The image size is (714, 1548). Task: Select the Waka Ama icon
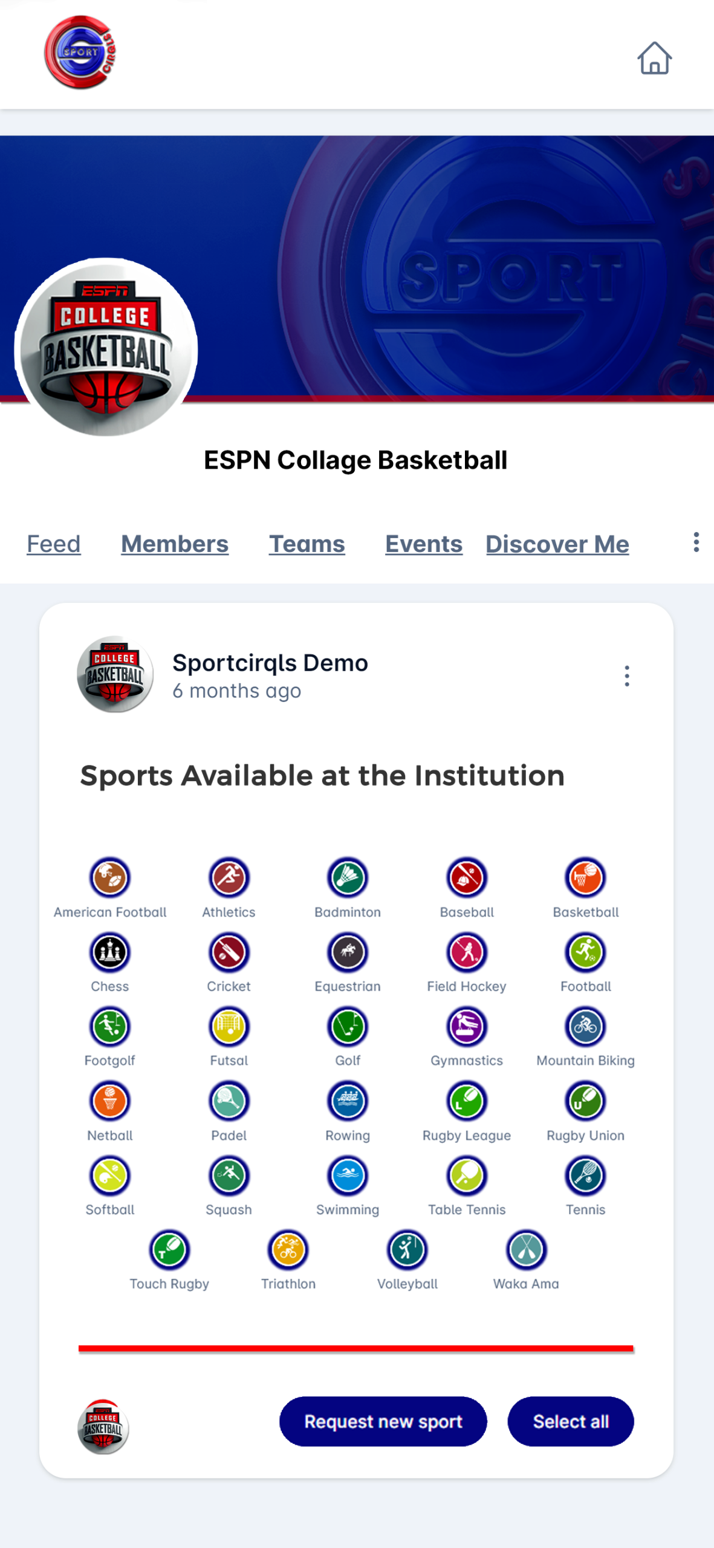tap(526, 1250)
